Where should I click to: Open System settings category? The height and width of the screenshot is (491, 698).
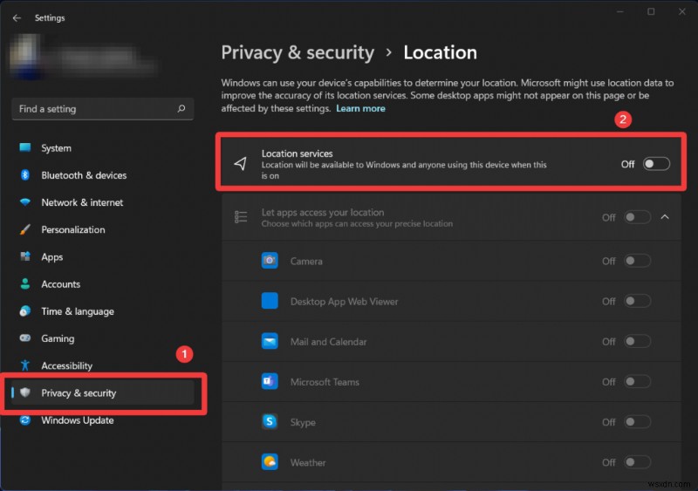[103, 147]
